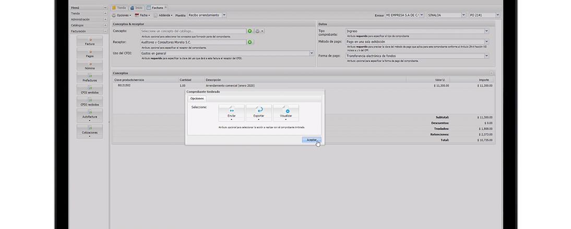Expand the Plantilla dropdown
Screen dimensions: 571x229
[x=224, y=15]
